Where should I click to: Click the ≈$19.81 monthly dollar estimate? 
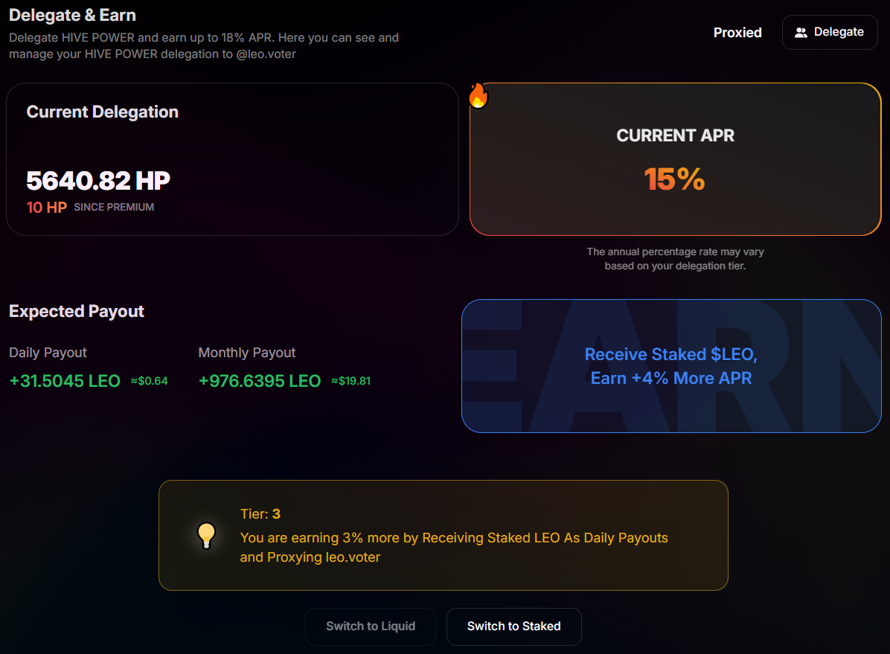click(x=350, y=381)
